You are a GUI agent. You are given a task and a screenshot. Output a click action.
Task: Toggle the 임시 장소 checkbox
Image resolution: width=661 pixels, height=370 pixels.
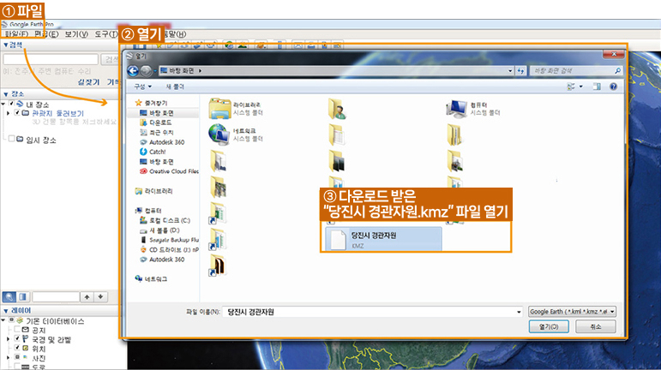point(12,139)
